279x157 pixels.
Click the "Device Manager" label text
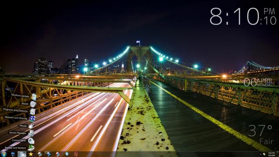coord(17,133)
